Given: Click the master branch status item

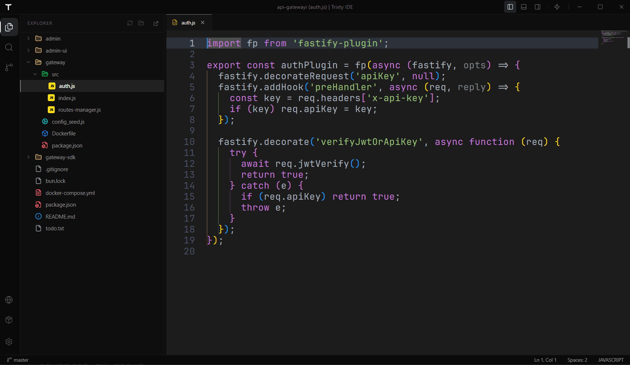Looking at the screenshot, I should coord(18,360).
